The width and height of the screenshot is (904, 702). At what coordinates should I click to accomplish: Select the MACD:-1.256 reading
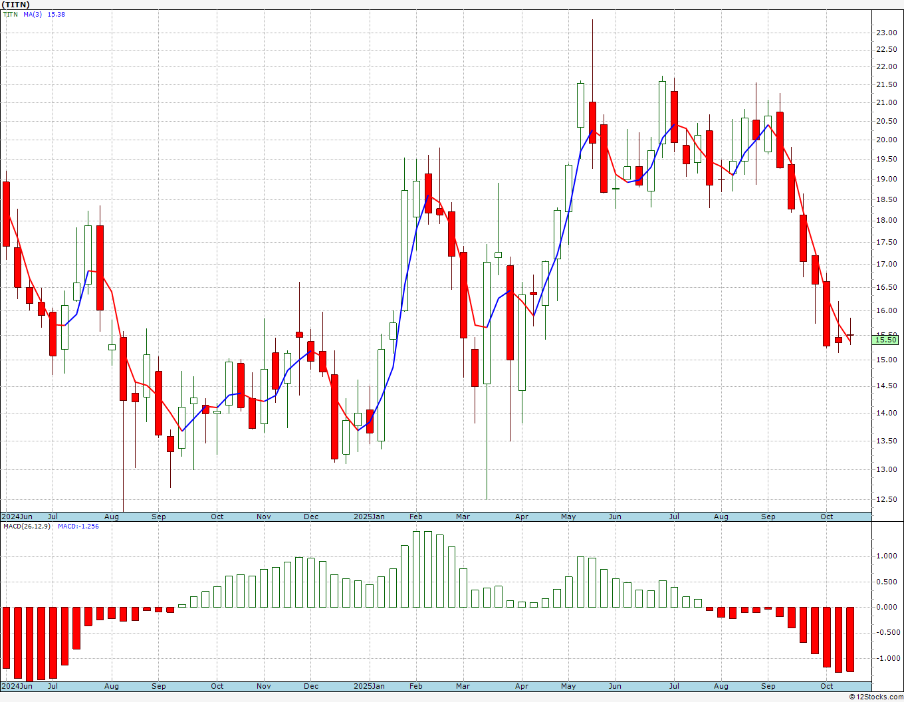coord(78,526)
